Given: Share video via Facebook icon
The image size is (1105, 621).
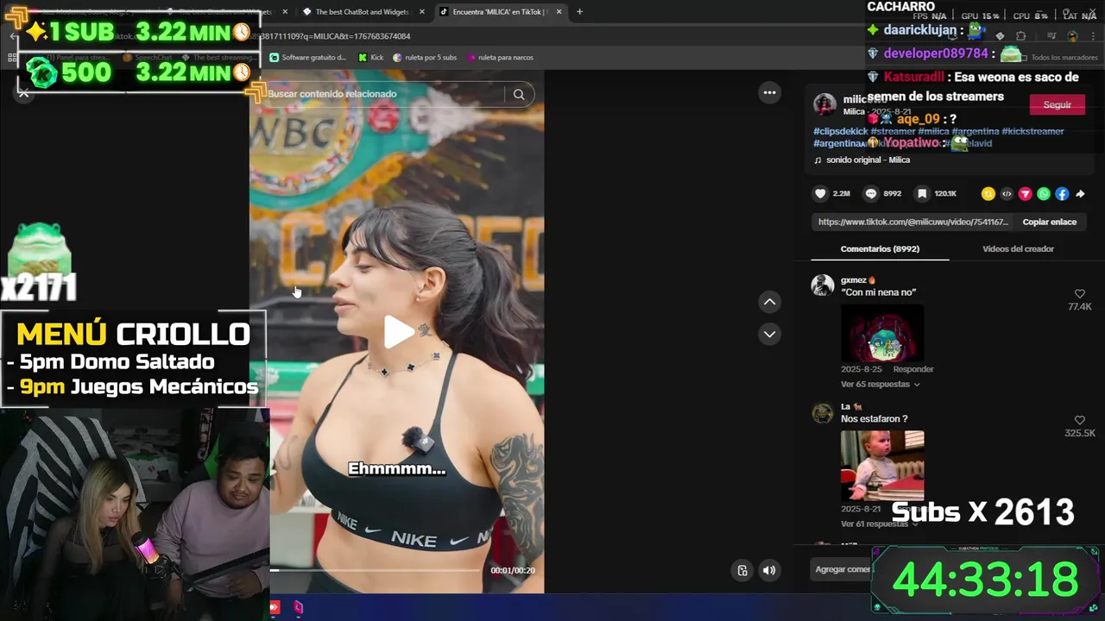Looking at the screenshot, I should pos(1062,194).
